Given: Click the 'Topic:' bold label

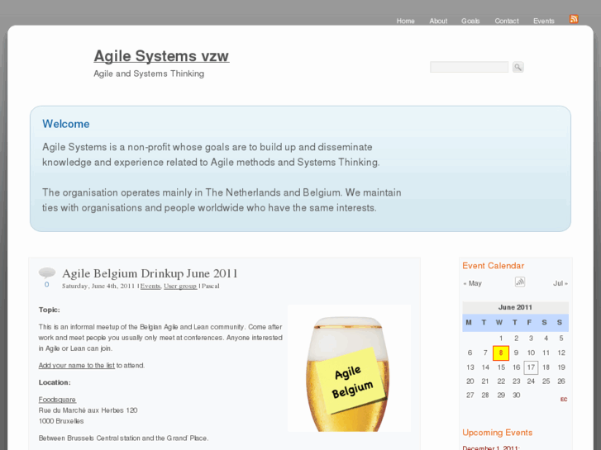Looking at the screenshot, I should 49,310.
